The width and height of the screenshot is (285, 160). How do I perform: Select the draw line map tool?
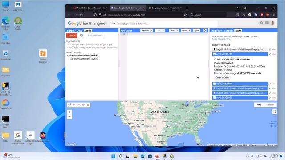79,105
